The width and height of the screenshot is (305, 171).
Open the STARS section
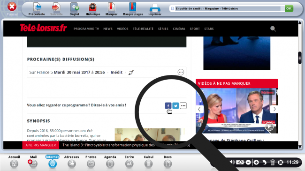[209, 29]
